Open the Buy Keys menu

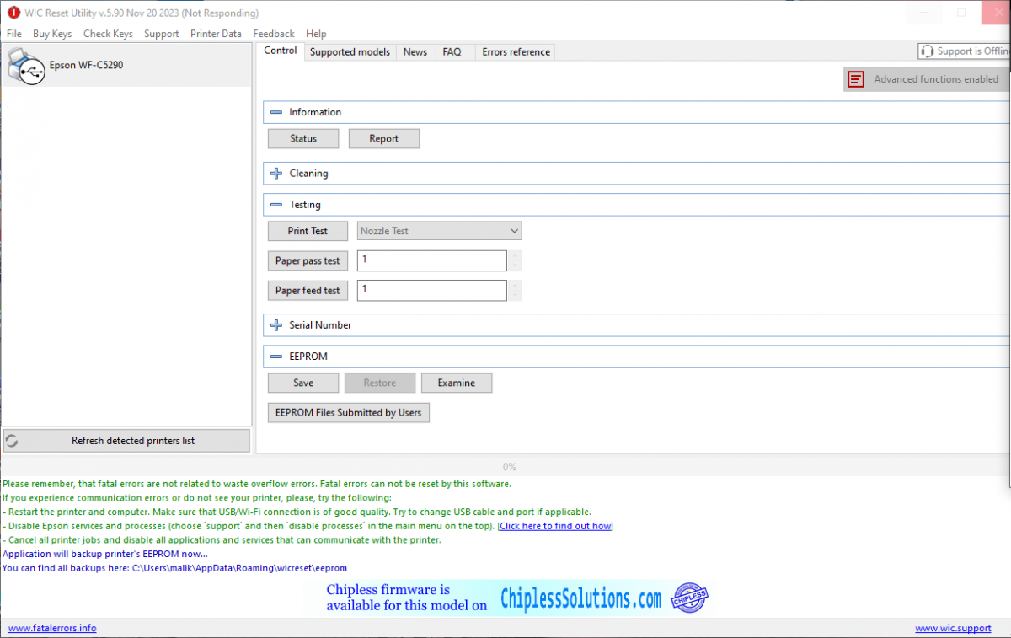click(x=52, y=34)
